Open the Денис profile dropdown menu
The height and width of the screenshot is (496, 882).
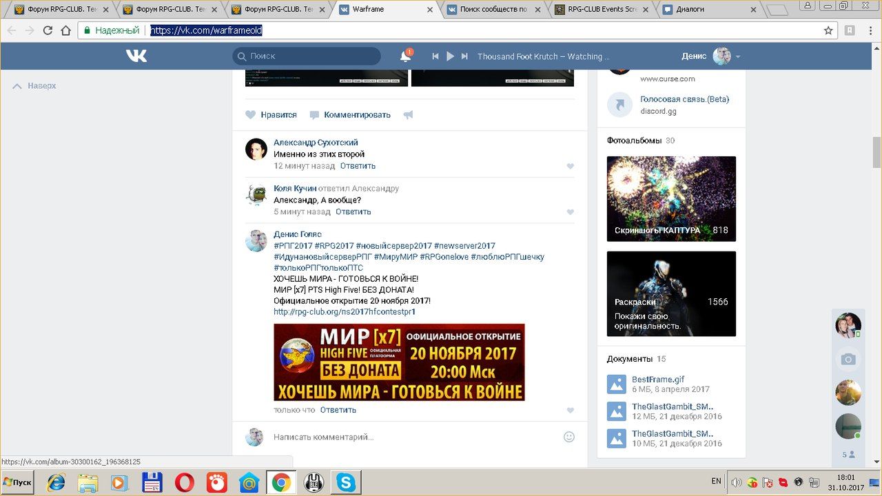pyautogui.click(x=711, y=56)
